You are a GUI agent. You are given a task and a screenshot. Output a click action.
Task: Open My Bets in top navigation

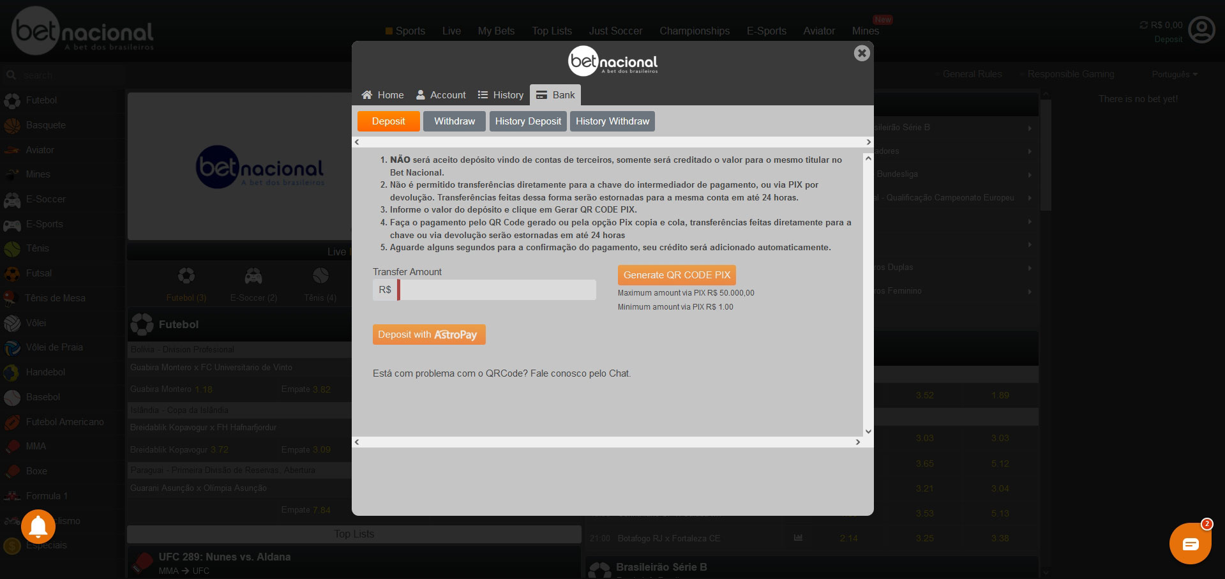click(x=496, y=31)
